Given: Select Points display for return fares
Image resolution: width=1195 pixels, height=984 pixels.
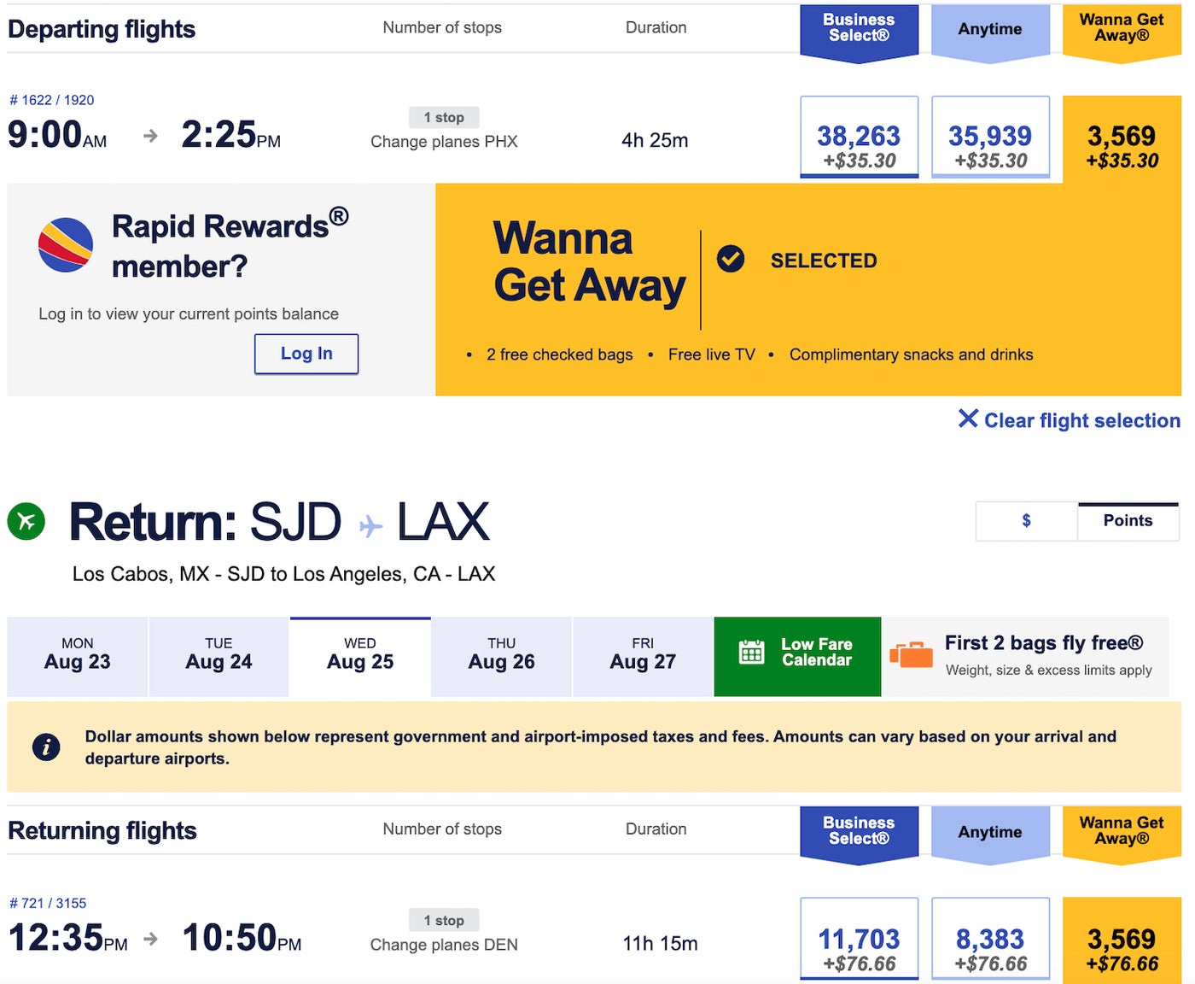Looking at the screenshot, I should pos(1128,521).
